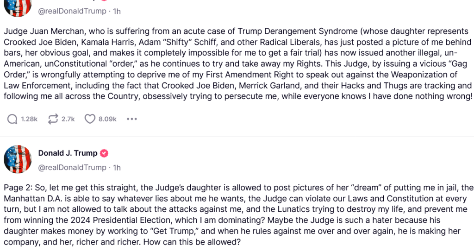This screenshot has width=474, height=252.
Task: Click the partially visible avatar of the top post
Action: (18, 6)
